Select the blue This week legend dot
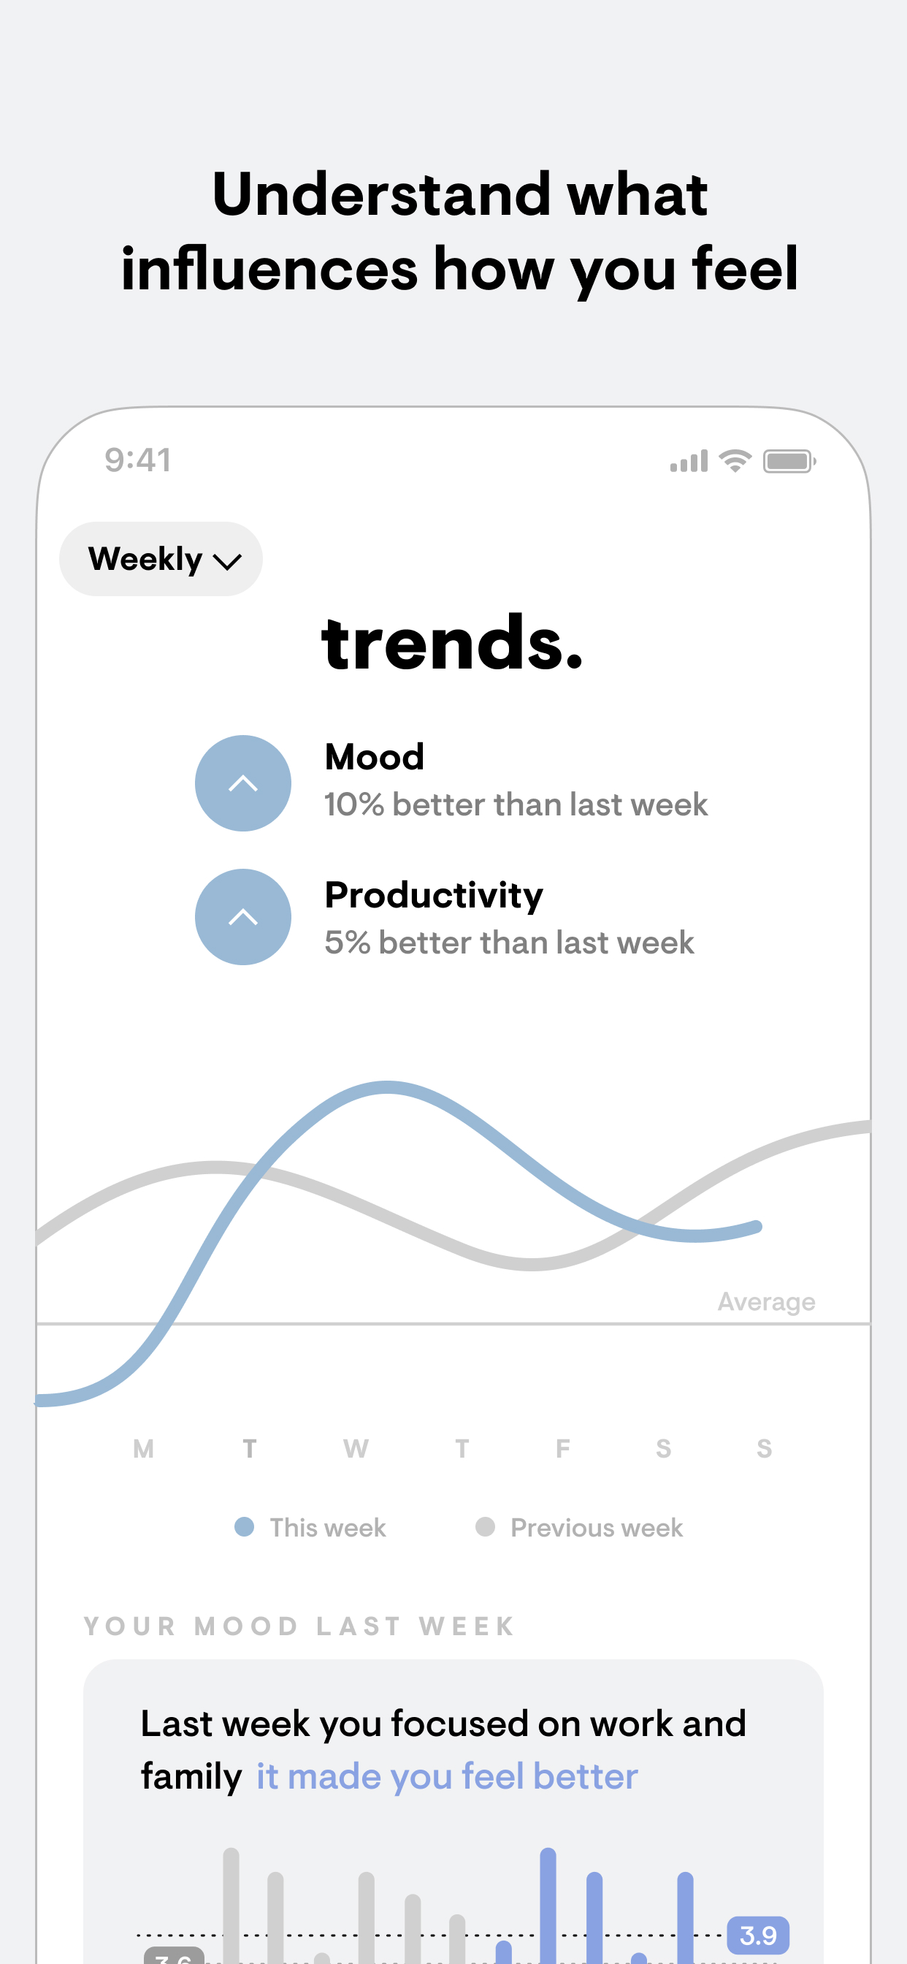Image resolution: width=907 pixels, height=1964 pixels. [x=244, y=1526]
